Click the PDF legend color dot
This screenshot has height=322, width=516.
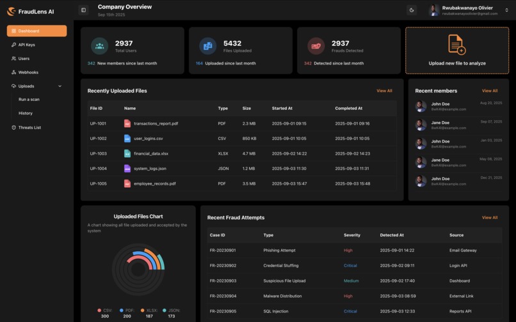pyautogui.click(x=122, y=310)
